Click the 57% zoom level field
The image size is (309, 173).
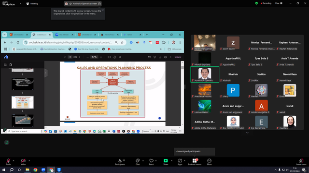pos(95,57)
